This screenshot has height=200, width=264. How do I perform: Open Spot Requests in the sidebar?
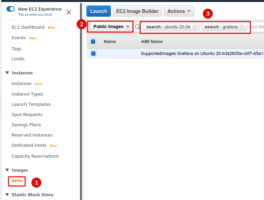click(x=27, y=114)
